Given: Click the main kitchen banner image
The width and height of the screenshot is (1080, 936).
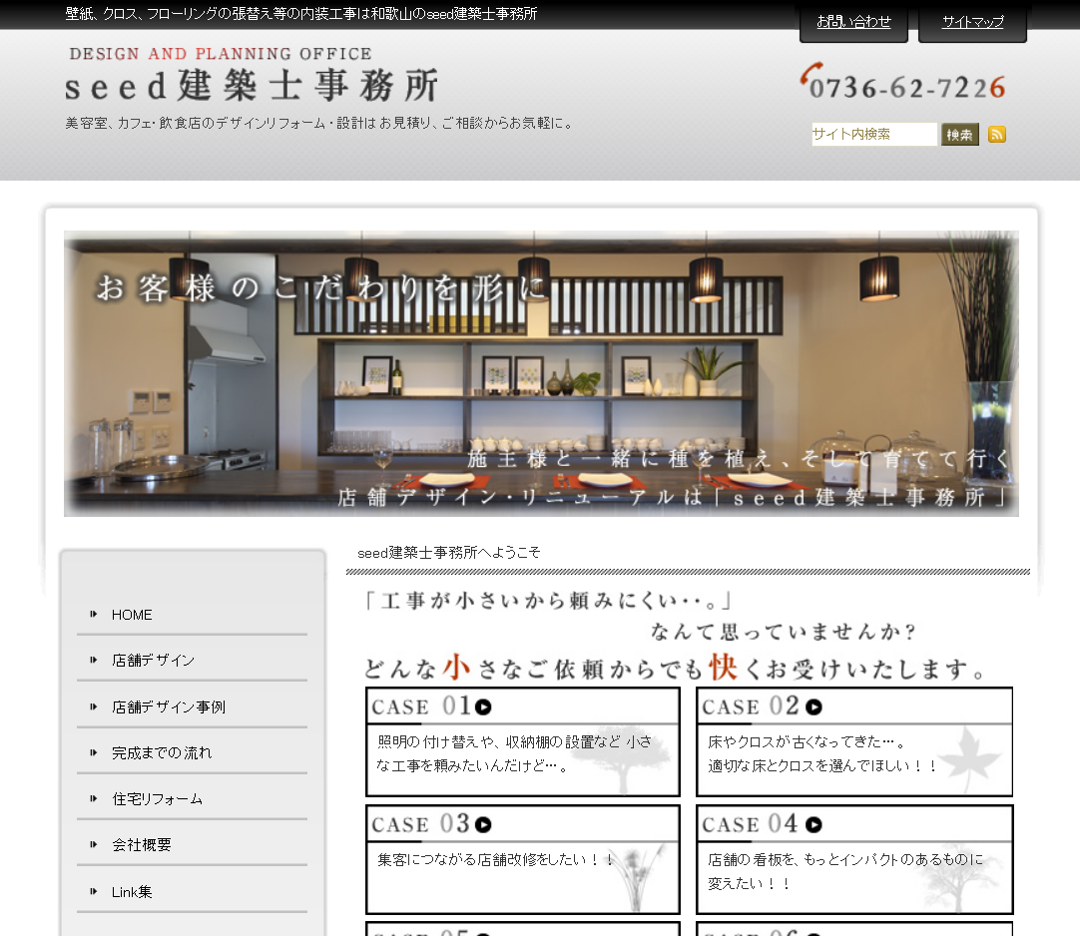Looking at the screenshot, I should click(x=541, y=374).
